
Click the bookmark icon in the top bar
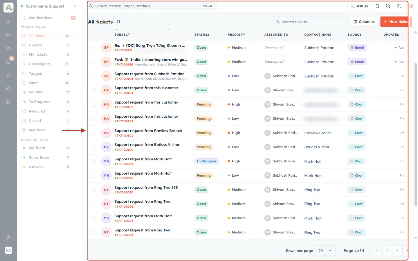377,6
